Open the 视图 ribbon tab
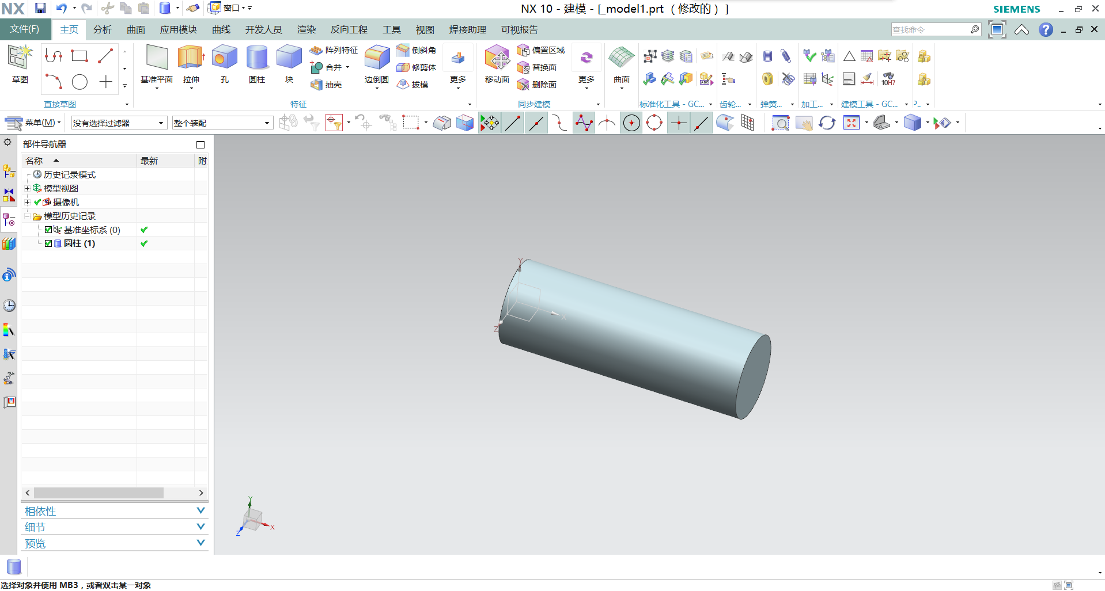 425,29
